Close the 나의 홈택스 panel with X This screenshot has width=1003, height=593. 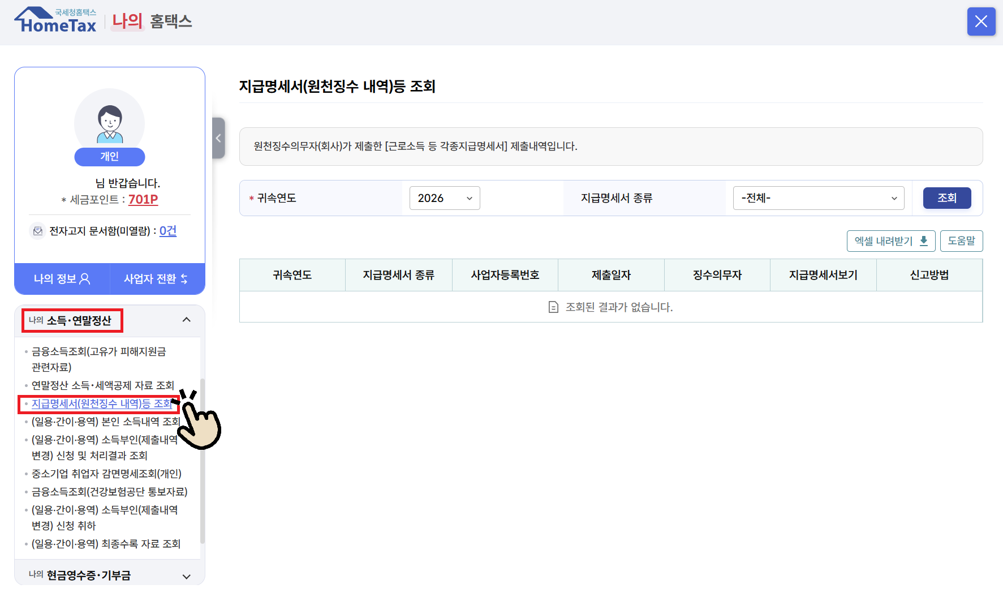[x=981, y=22]
